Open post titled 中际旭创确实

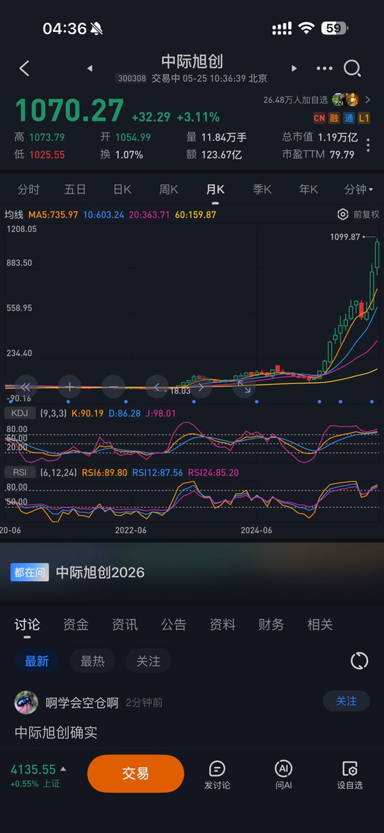pos(56,732)
